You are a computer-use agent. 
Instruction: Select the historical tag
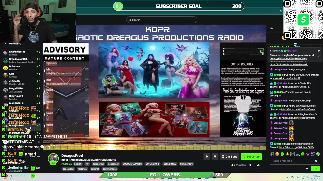82,169
